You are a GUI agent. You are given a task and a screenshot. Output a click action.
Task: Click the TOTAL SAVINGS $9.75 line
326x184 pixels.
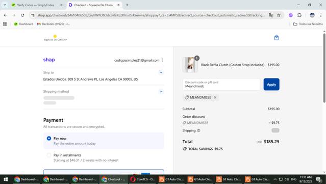pos(203,149)
